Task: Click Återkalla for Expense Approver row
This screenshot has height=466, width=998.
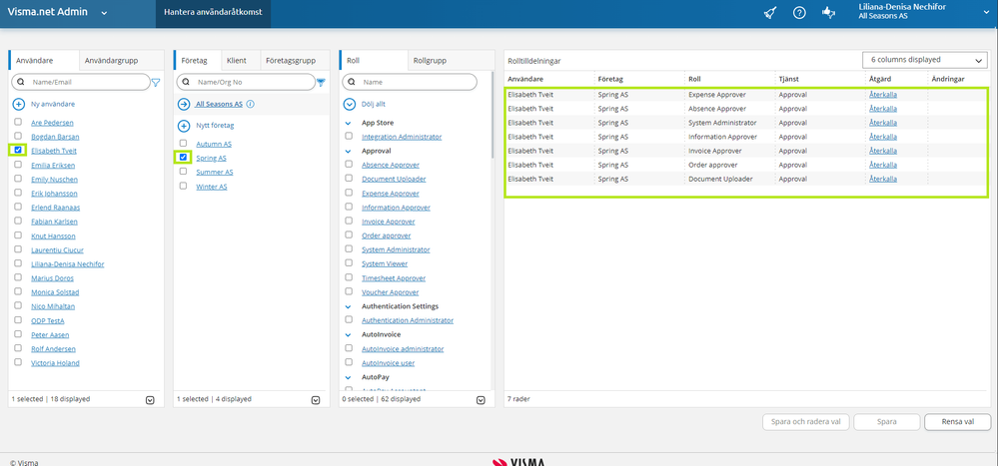Action: [x=883, y=95]
